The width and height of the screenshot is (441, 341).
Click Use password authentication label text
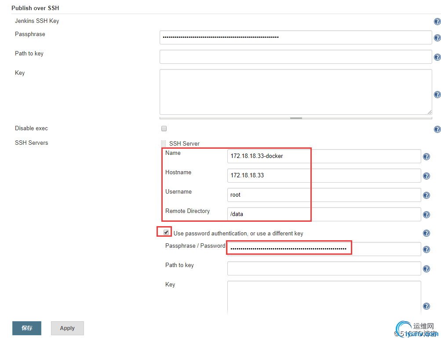[x=238, y=233]
